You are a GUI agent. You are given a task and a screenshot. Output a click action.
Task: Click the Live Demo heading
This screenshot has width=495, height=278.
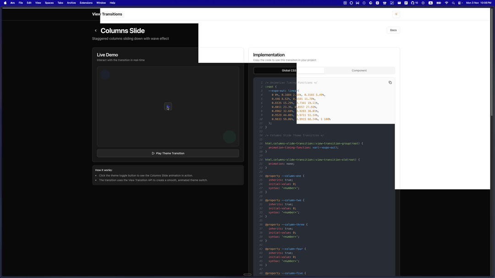107,55
